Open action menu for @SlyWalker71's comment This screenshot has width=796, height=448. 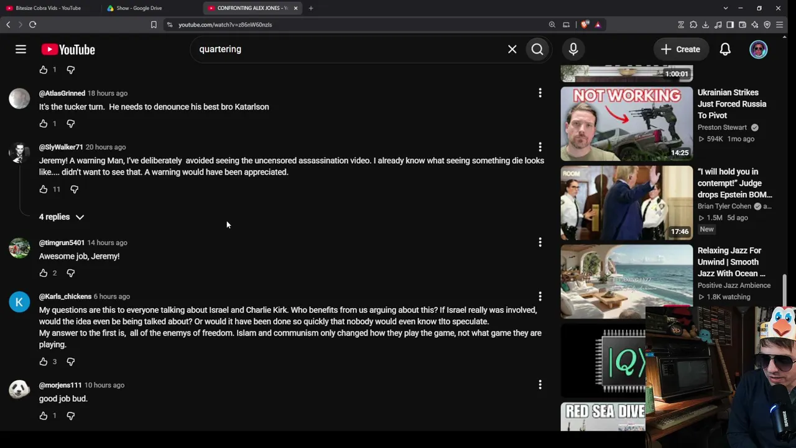pyautogui.click(x=540, y=147)
